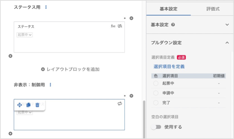This screenshot has width=234, height=139.
Task: Switch to the 評価式 tab
Action: click(x=213, y=9)
